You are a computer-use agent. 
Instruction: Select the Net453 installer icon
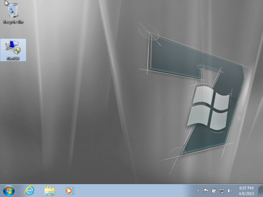click(13, 50)
